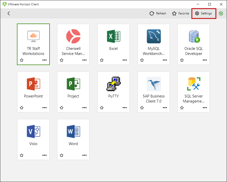Click the "PuTTY" tile label
The height and width of the screenshot is (182, 227).
113,96
